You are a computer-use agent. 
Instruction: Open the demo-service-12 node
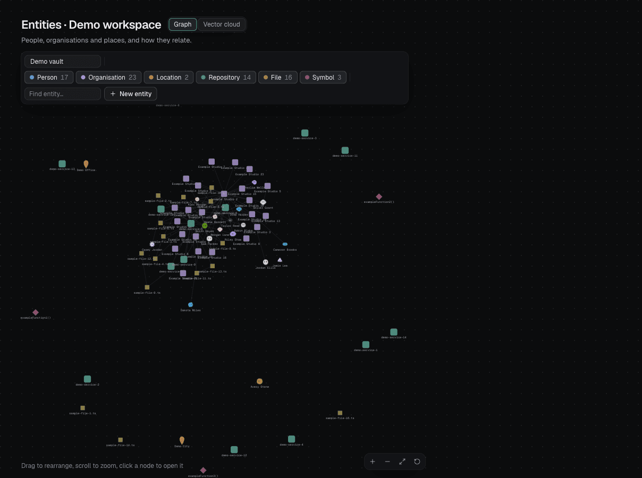234,450
